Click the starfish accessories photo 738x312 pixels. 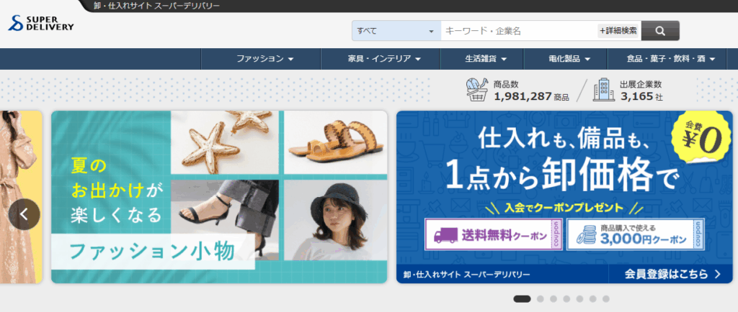(225, 142)
